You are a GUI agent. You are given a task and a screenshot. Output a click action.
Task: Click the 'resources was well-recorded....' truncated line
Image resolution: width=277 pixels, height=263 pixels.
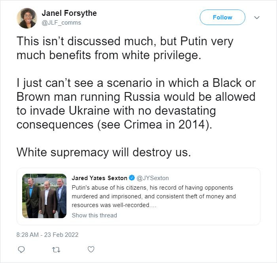114,205
